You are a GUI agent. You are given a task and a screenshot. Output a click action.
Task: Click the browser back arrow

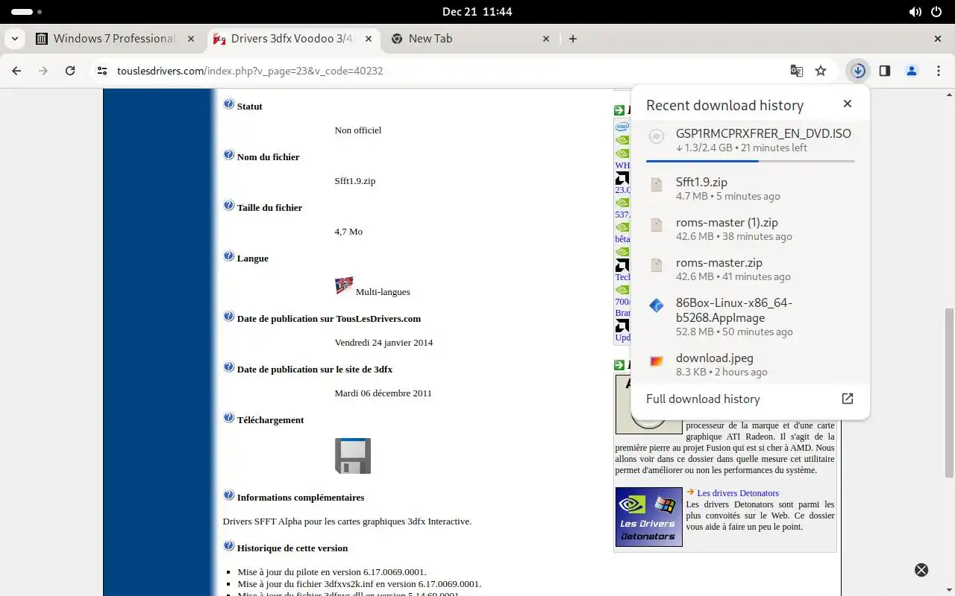pos(16,71)
